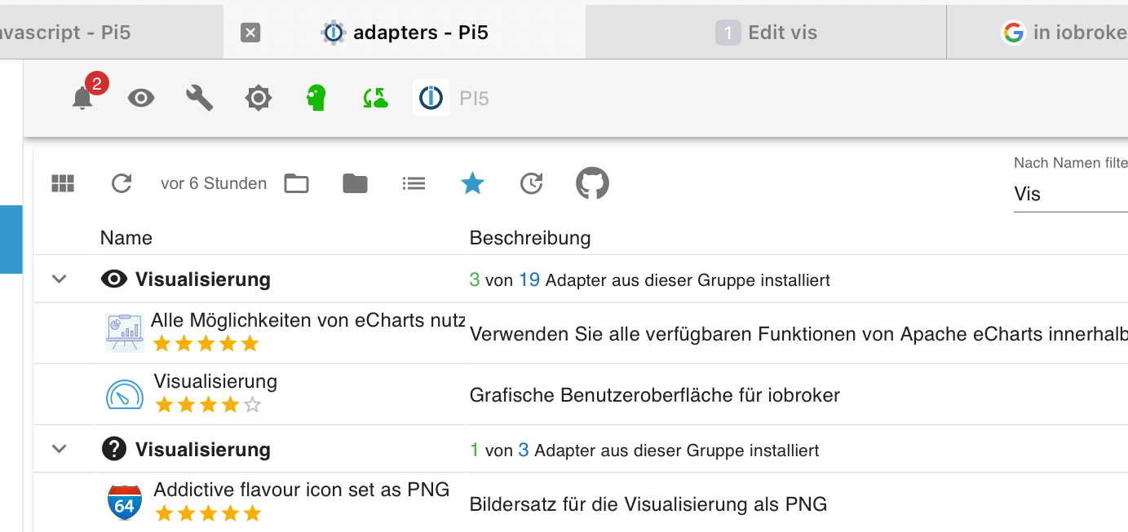
Task: Click the ioBroker logo next to Pi5
Action: [431, 99]
